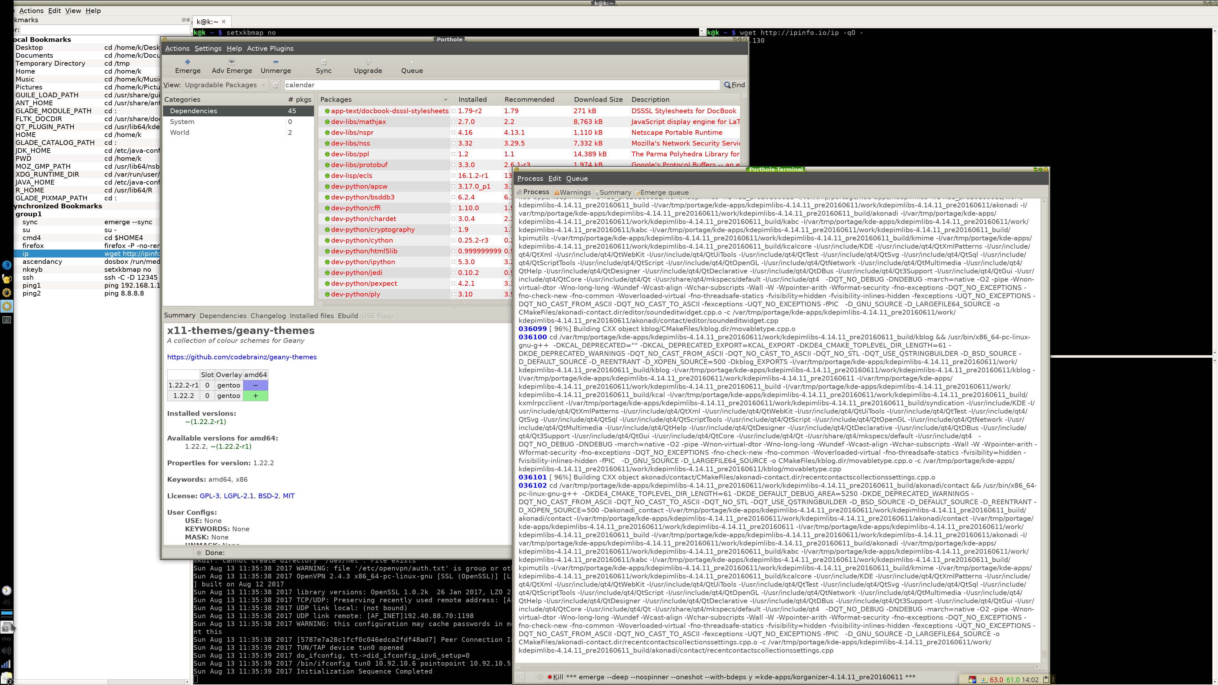This screenshot has width=1218, height=685.
Task: Open the Ebuild tab in package details
Action: [348, 316]
